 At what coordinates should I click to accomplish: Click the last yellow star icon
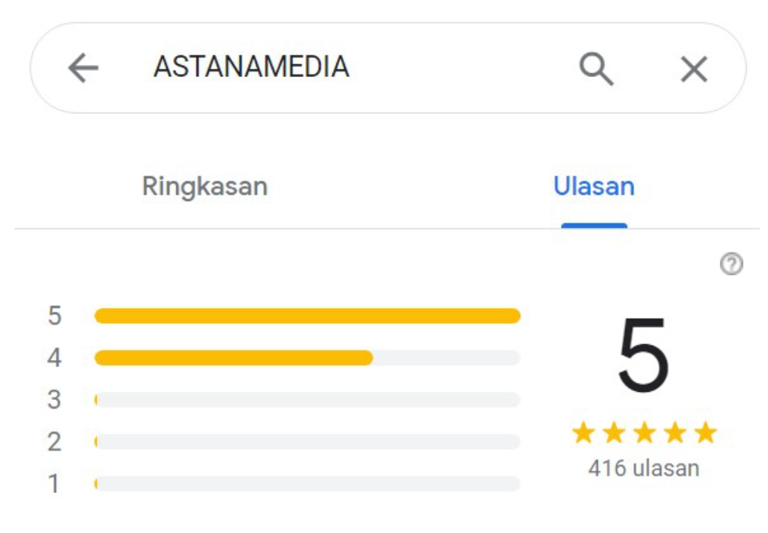(x=706, y=433)
